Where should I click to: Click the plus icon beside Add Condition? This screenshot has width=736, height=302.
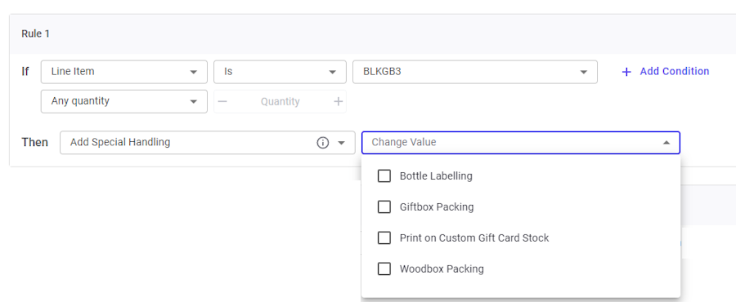click(x=626, y=72)
